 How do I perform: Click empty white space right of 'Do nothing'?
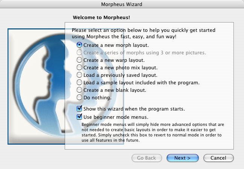coord(169,98)
